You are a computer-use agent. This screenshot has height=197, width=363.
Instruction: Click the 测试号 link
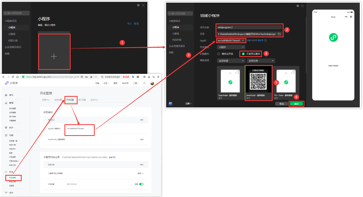coord(260,41)
